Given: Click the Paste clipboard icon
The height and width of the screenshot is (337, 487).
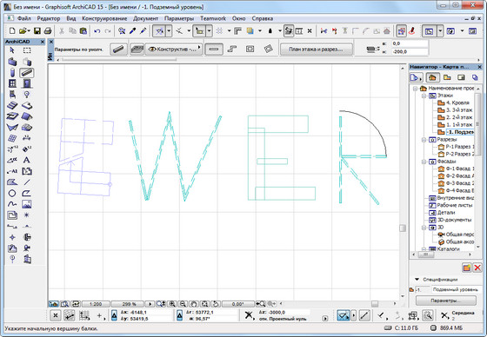Looking at the screenshot, I should point(83,30).
